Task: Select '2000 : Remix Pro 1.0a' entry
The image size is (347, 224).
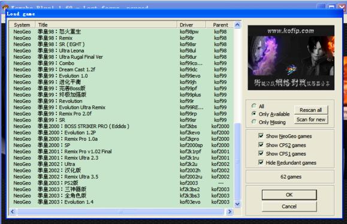Action: pyautogui.click(x=121, y=139)
